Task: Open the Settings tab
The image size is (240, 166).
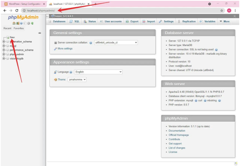Action: point(166,21)
